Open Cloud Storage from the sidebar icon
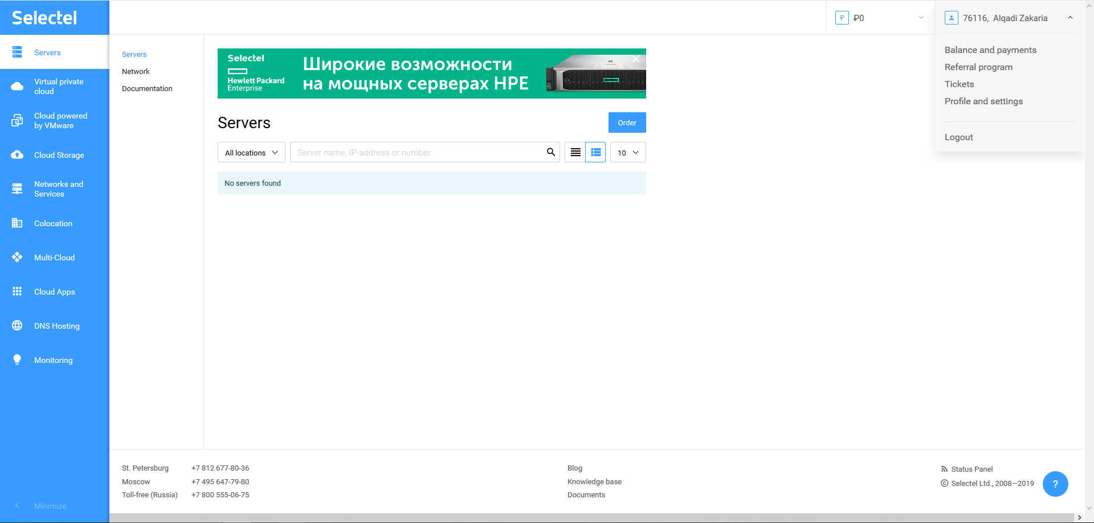Viewport: 1094px width, 523px height. click(x=17, y=155)
